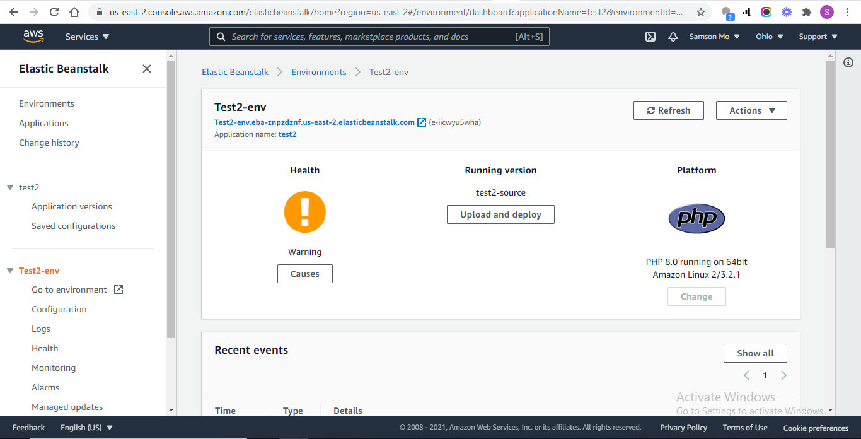Select Monitoring in the sidebar

[x=54, y=367]
